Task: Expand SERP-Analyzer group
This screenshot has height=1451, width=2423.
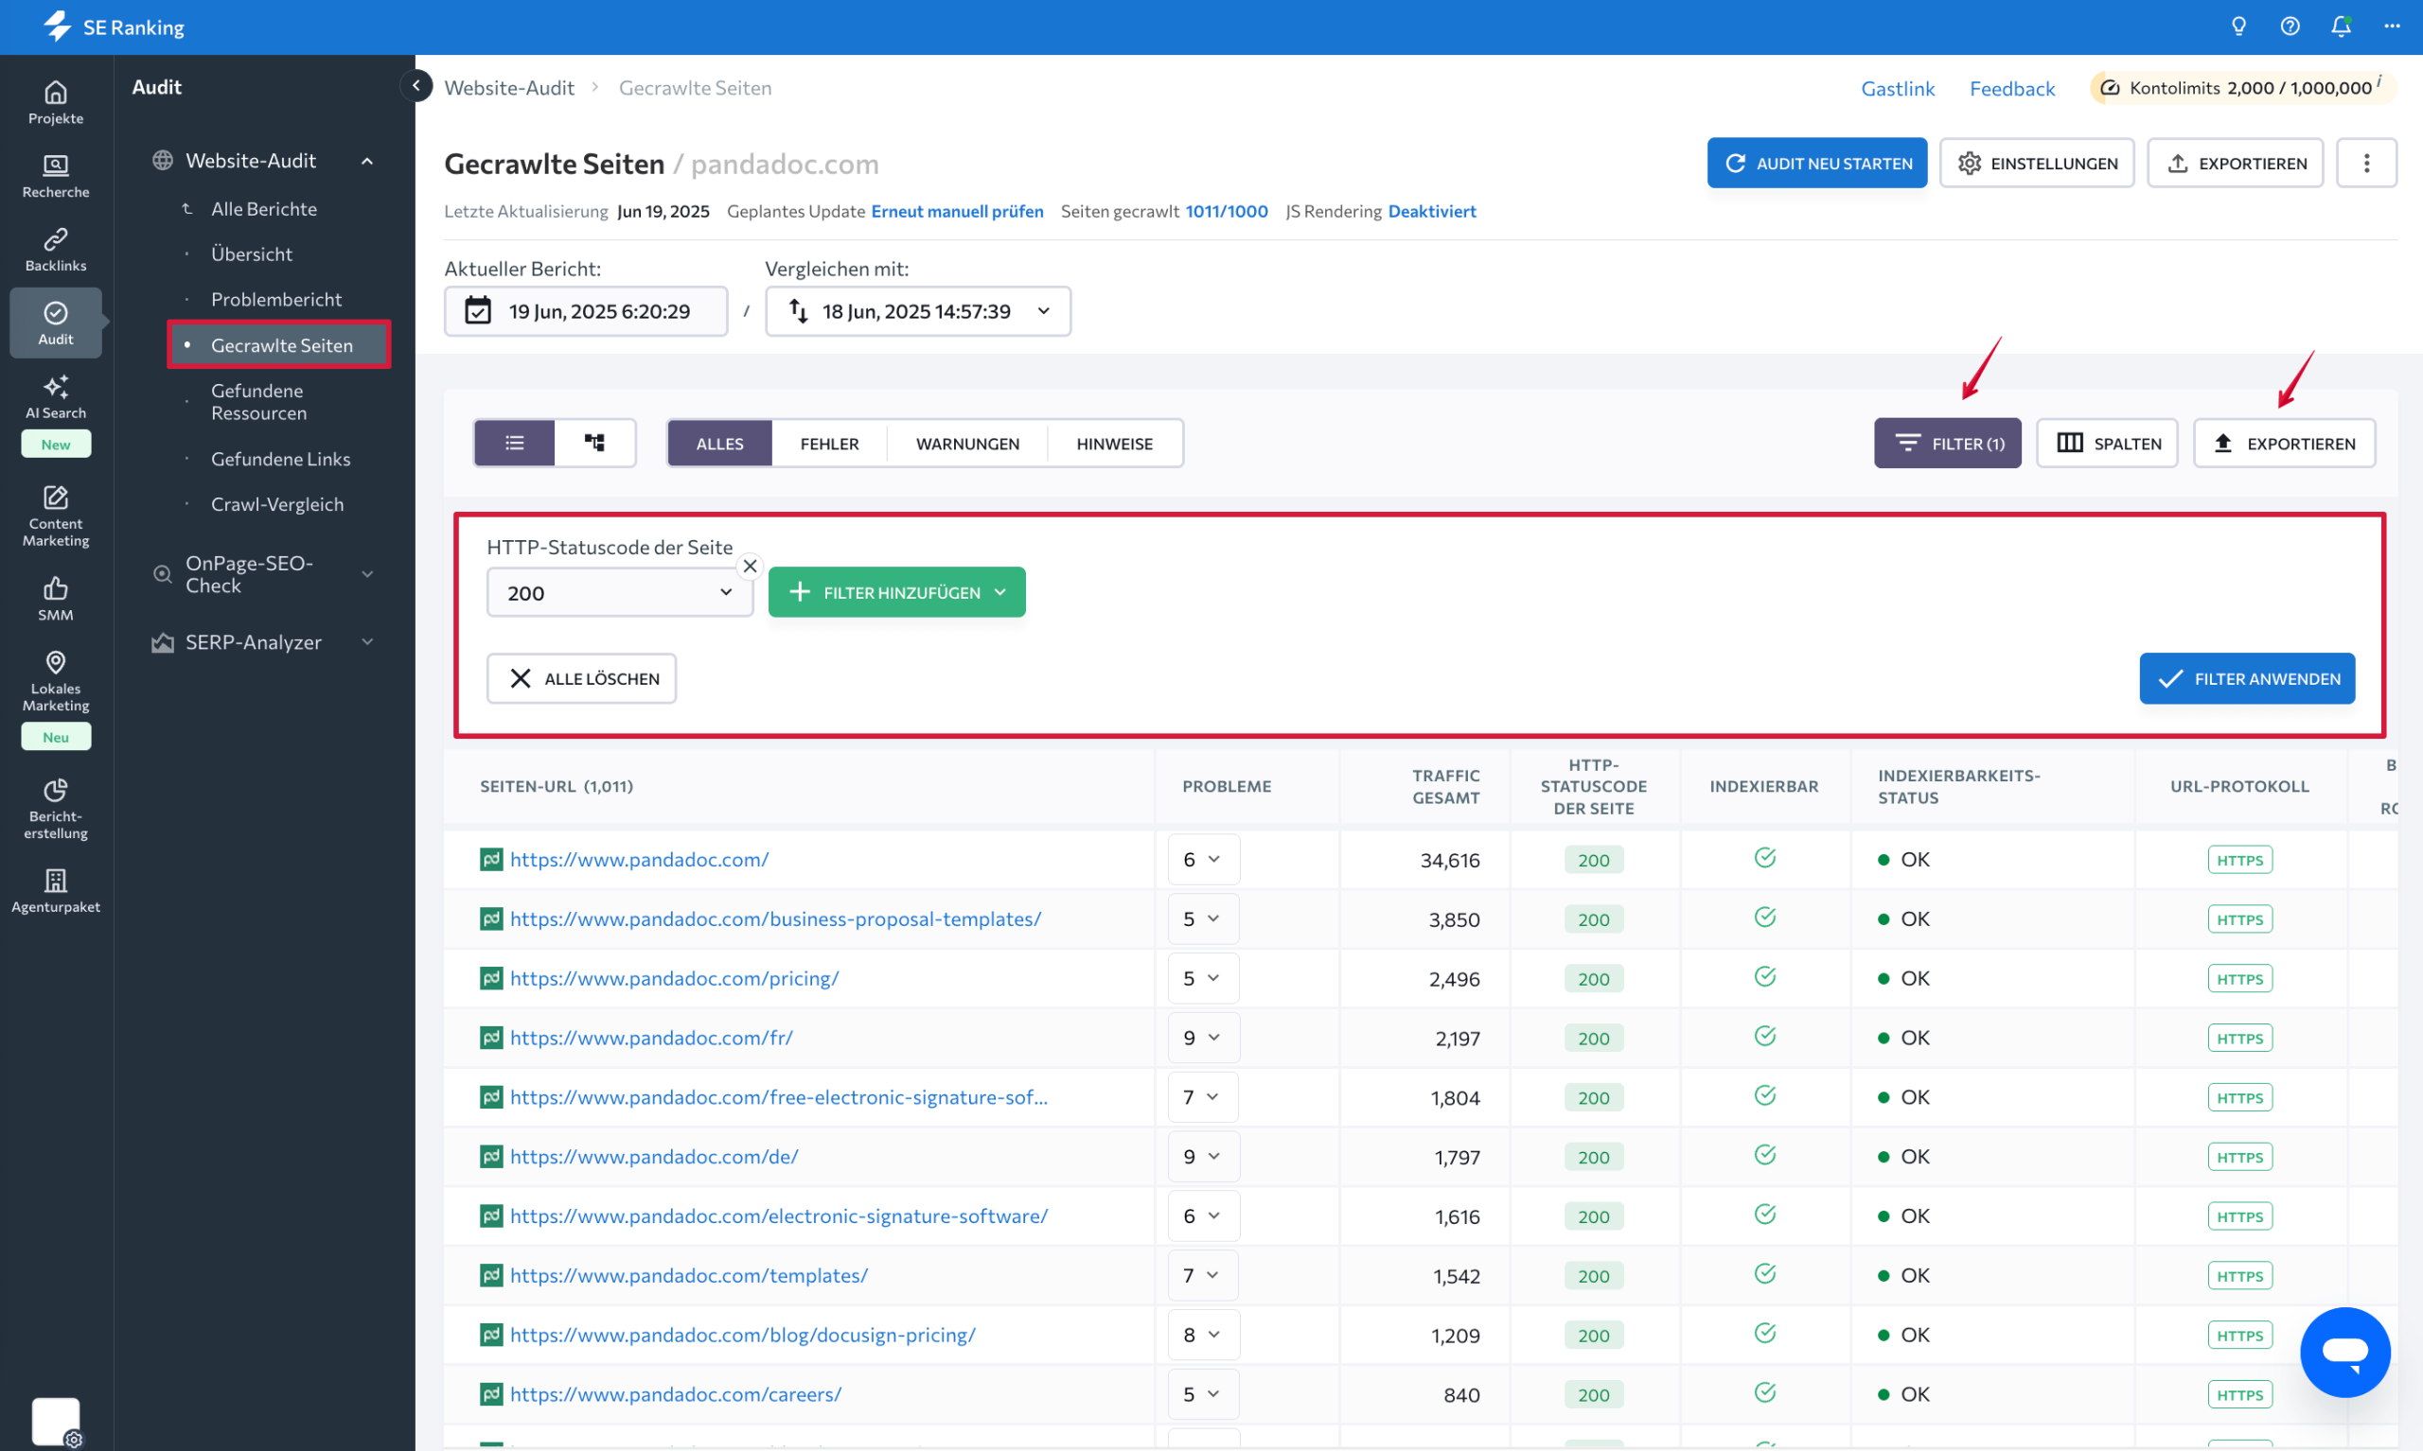Action: pos(368,641)
